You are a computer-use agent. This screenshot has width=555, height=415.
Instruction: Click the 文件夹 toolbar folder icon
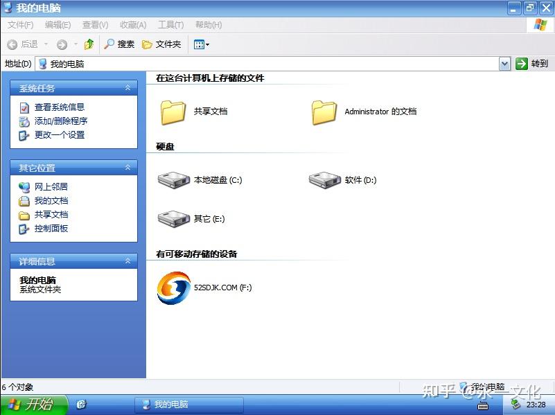(147, 44)
